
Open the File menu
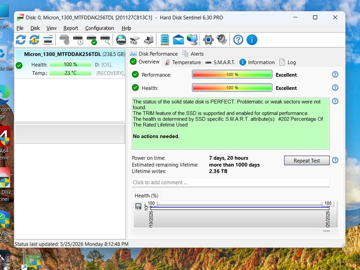[x=20, y=28]
